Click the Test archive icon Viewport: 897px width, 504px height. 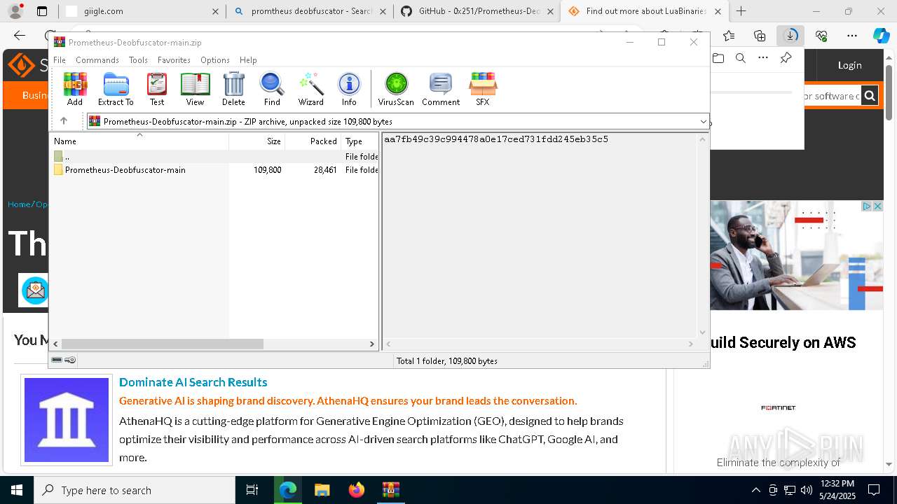[x=157, y=89]
